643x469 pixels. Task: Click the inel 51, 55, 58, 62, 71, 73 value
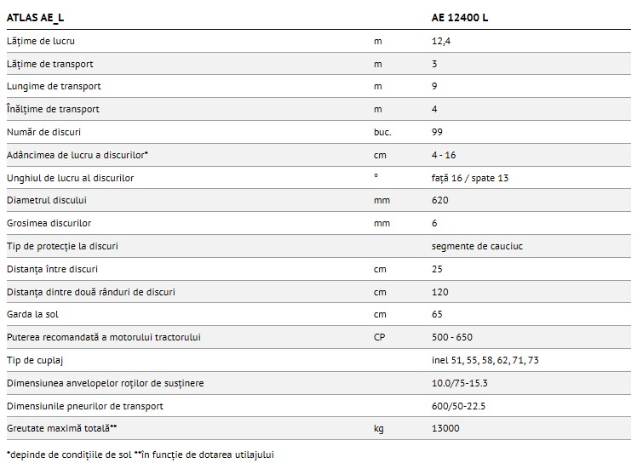[485, 360]
